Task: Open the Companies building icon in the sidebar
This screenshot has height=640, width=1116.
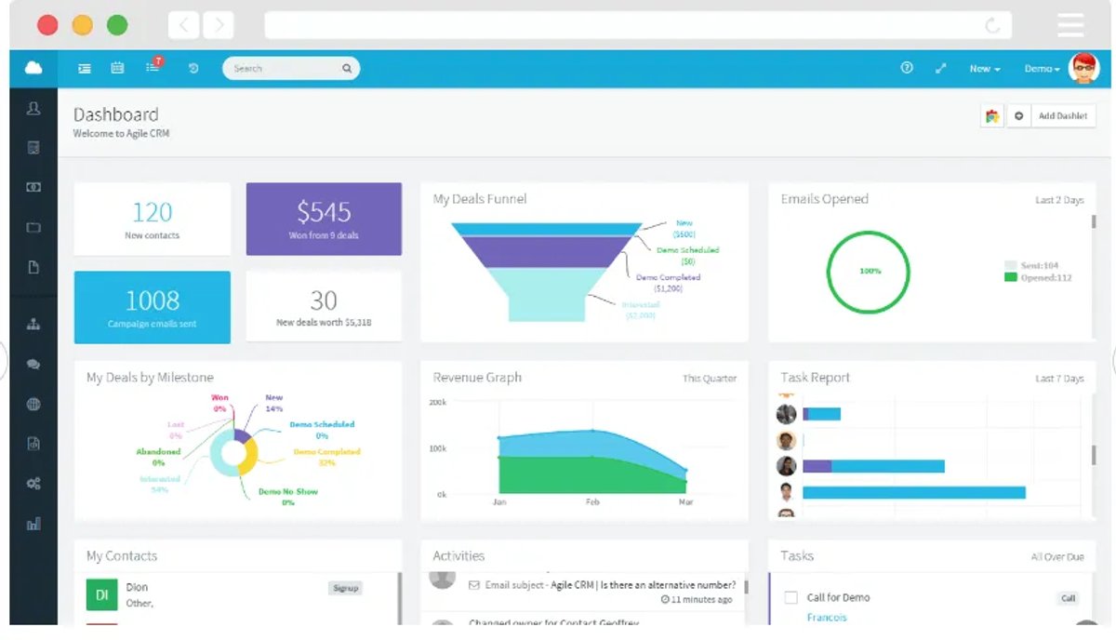Action: pyautogui.click(x=33, y=147)
